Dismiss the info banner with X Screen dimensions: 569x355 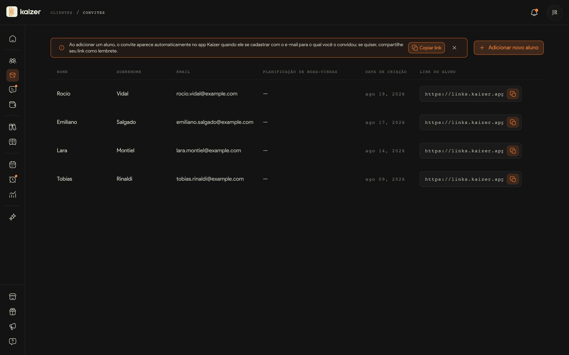pyautogui.click(x=454, y=48)
